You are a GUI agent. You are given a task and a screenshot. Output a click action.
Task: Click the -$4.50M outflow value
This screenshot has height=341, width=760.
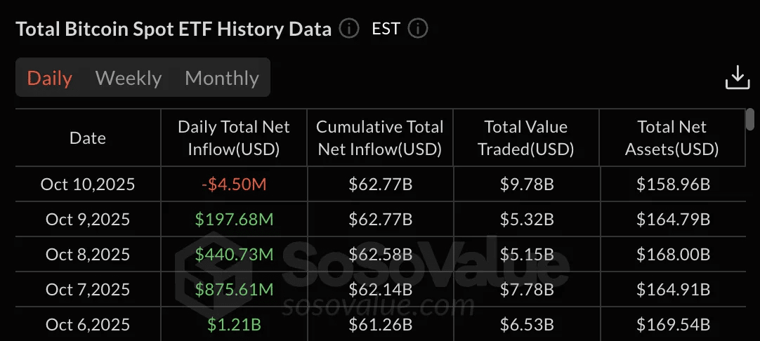(x=234, y=185)
